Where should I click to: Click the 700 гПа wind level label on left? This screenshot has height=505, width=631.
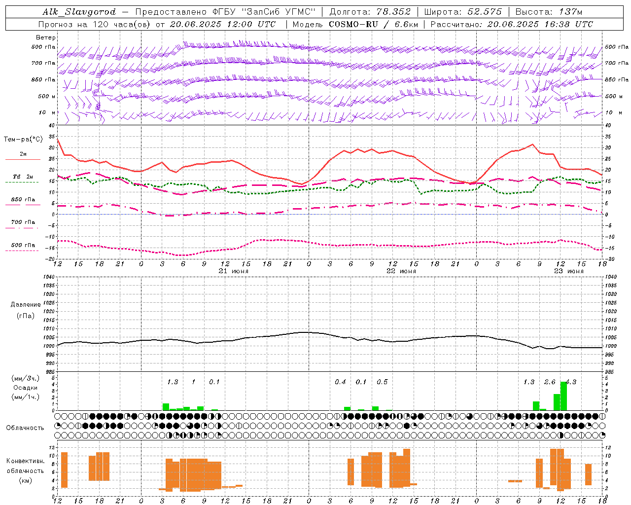[43, 63]
